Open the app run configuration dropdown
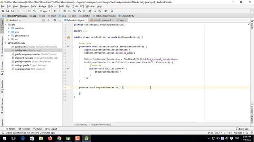The height and width of the screenshot is (142, 254). tap(45, 11)
